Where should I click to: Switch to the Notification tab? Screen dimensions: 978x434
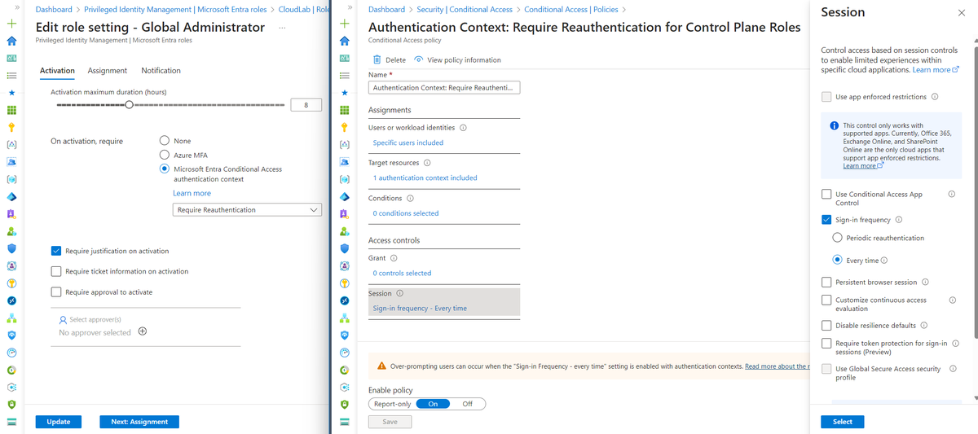(161, 71)
